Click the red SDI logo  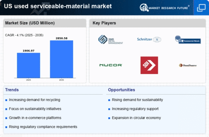149,65
